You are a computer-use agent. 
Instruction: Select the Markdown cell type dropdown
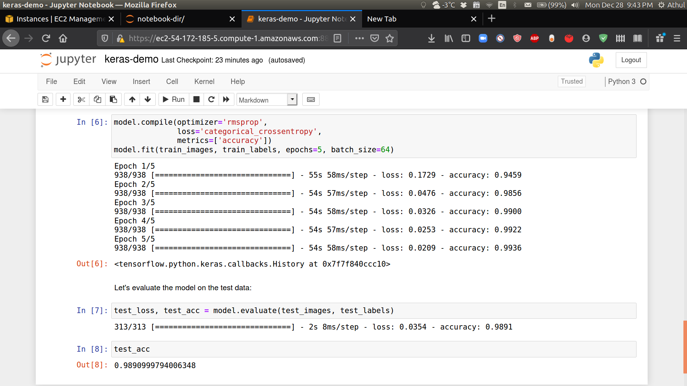266,99
